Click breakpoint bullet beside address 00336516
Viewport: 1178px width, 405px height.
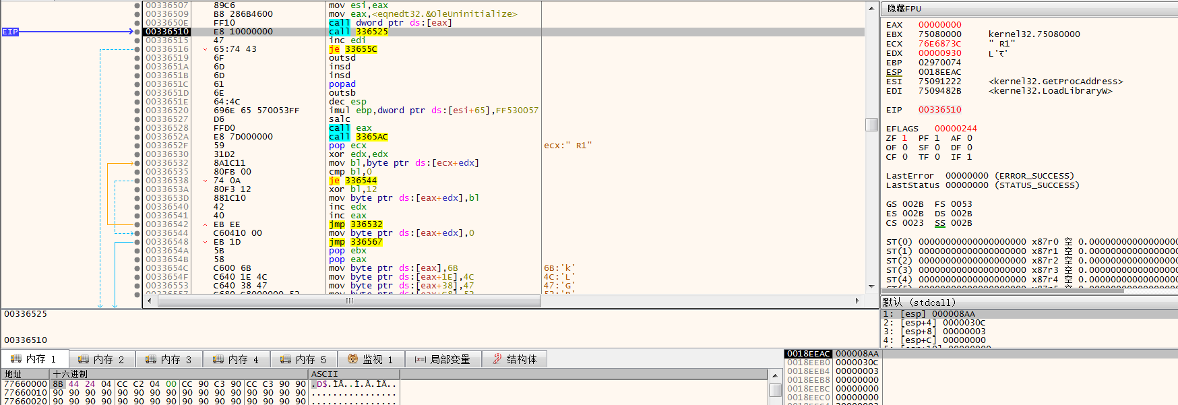tap(137, 49)
